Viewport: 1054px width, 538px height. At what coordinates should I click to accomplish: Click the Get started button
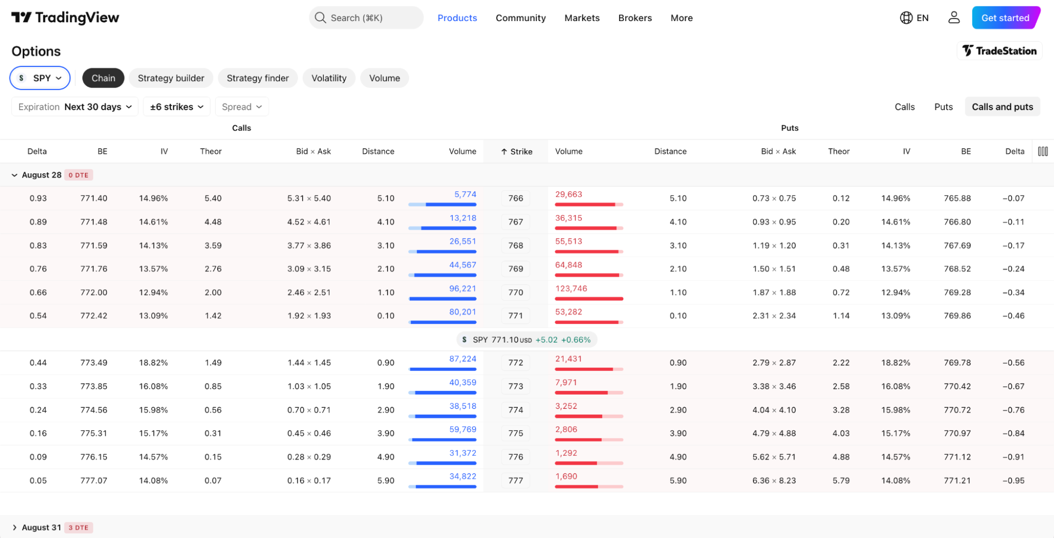click(x=1005, y=18)
